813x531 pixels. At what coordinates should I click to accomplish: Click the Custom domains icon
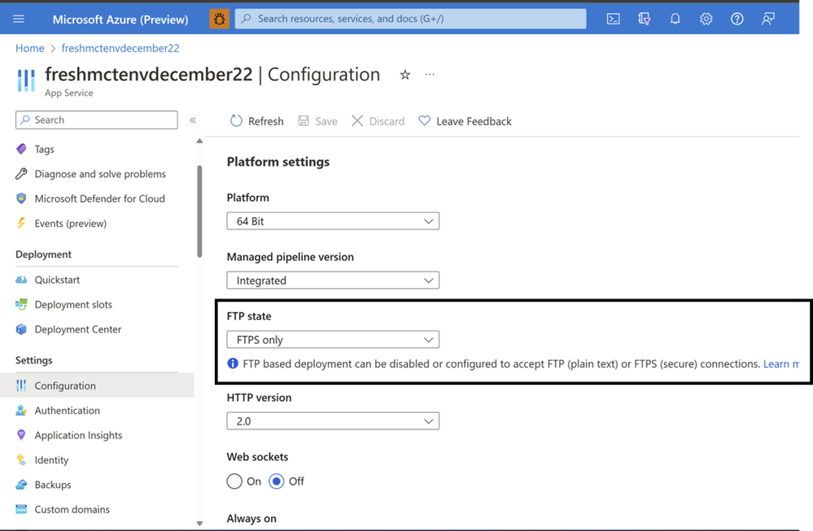tap(21, 509)
